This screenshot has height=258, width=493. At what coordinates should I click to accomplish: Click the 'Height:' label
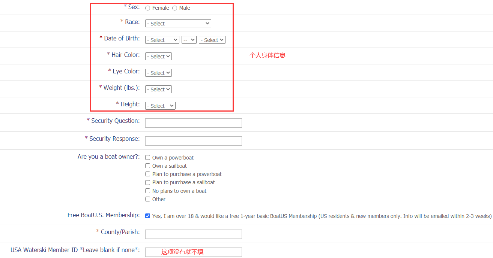click(130, 104)
